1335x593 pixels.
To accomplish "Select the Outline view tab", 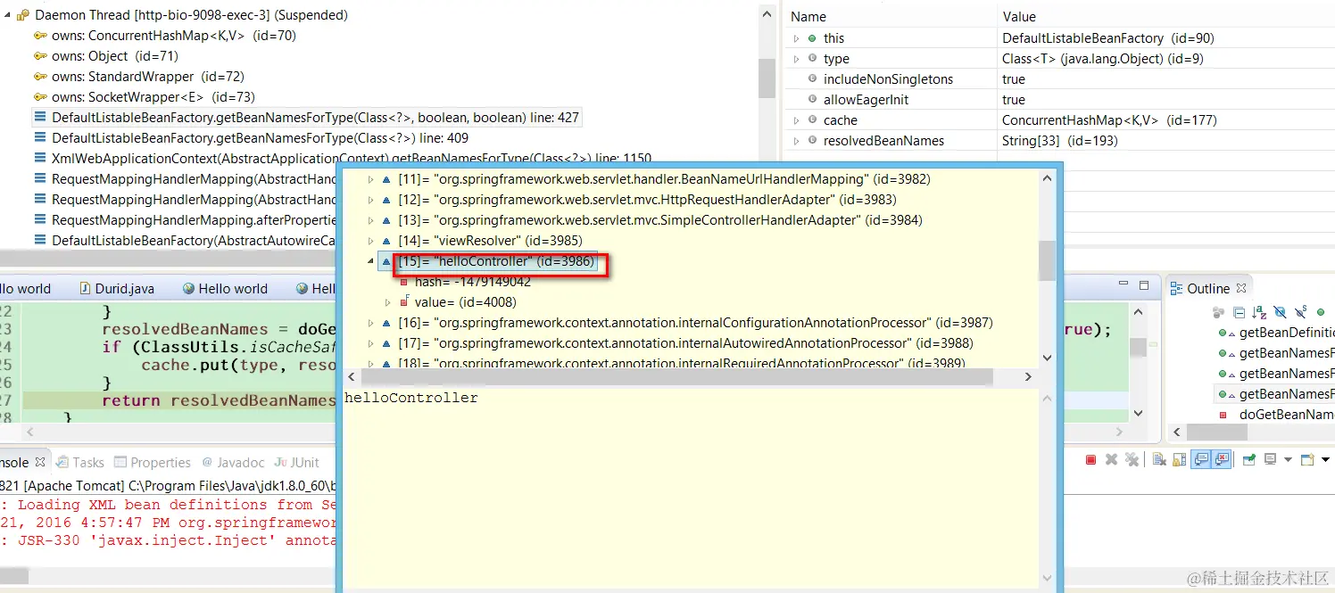I will pyautogui.click(x=1208, y=288).
